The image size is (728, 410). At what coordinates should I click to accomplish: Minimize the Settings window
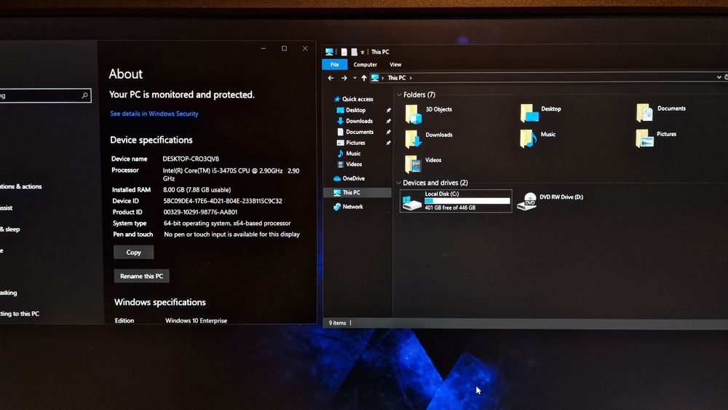264,48
